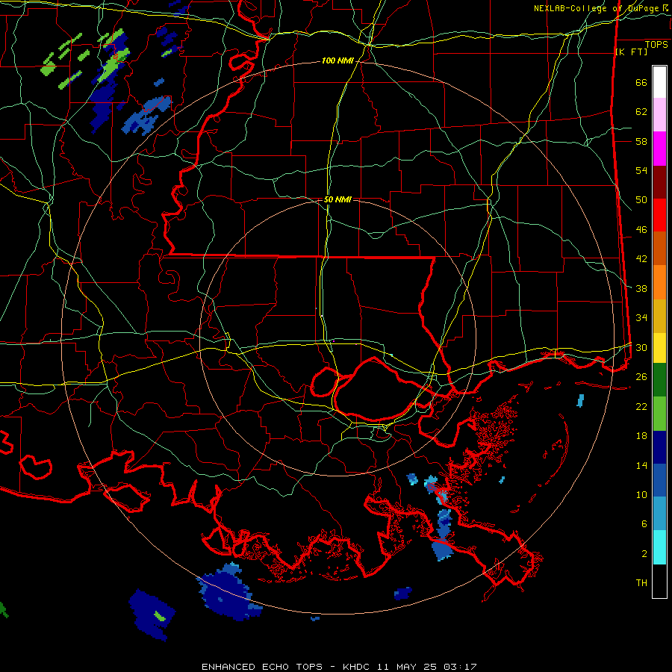Image resolution: width=672 pixels, height=672 pixels.
Task: Click the TH legend label
Action: 641,583
